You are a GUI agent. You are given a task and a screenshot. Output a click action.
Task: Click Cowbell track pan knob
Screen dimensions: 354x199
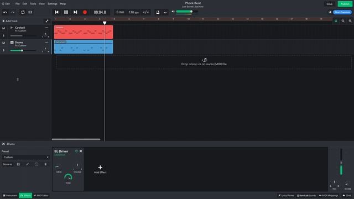pyautogui.click(x=45, y=34)
